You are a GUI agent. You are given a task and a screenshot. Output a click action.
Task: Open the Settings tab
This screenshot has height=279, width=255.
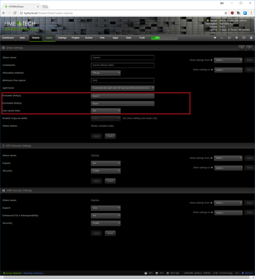pyautogui.click(x=62, y=38)
